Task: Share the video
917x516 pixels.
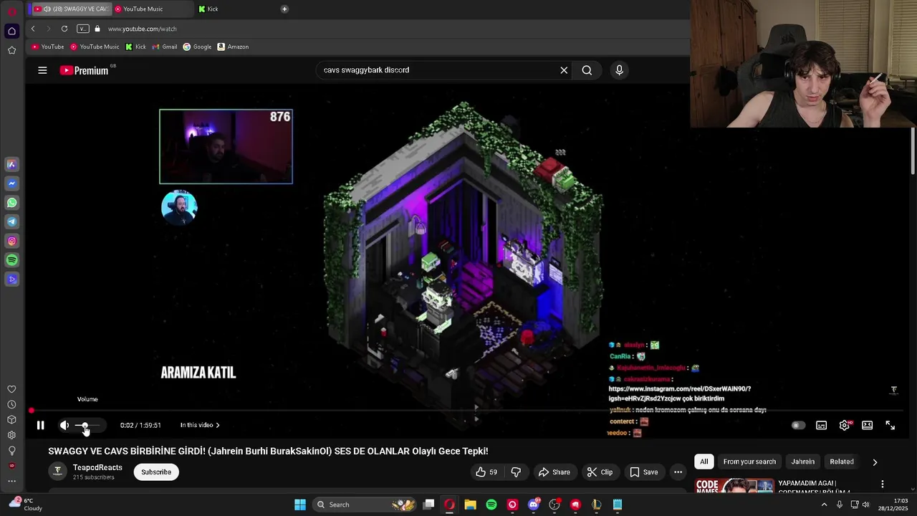Action: click(554, 472)
